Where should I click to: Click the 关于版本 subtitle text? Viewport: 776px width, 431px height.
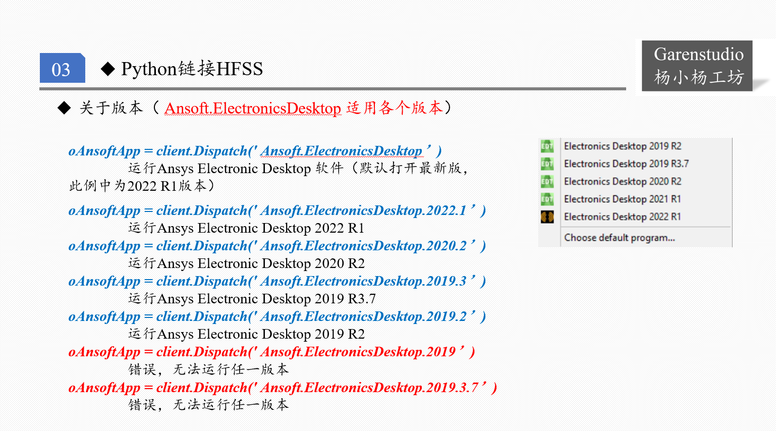pos(112,108)
